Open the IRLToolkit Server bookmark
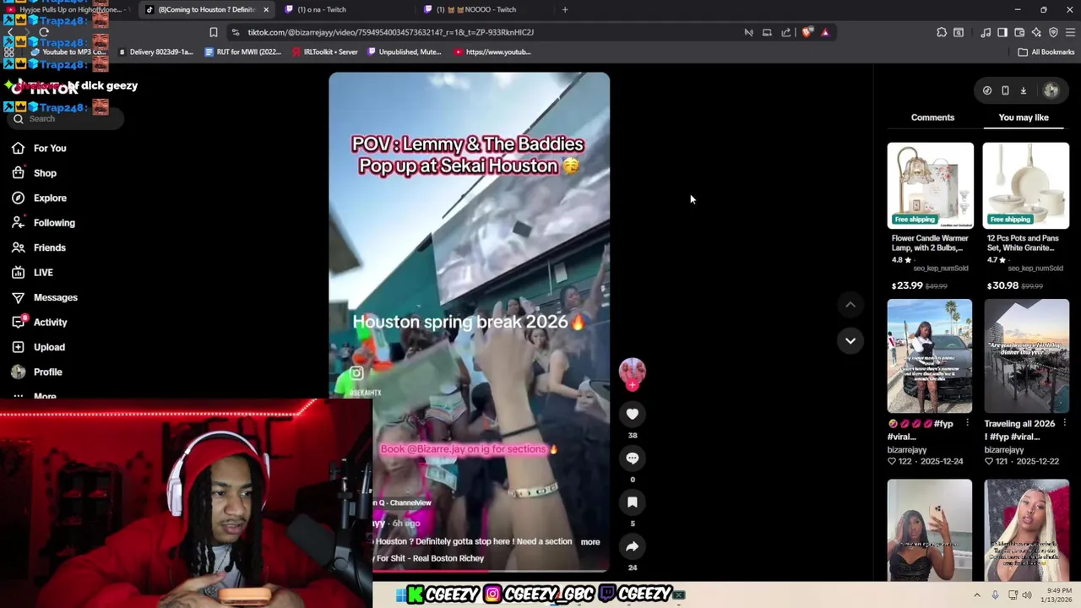The height and width of the screenshot is (608, 1081). click(x=324, y=52)
